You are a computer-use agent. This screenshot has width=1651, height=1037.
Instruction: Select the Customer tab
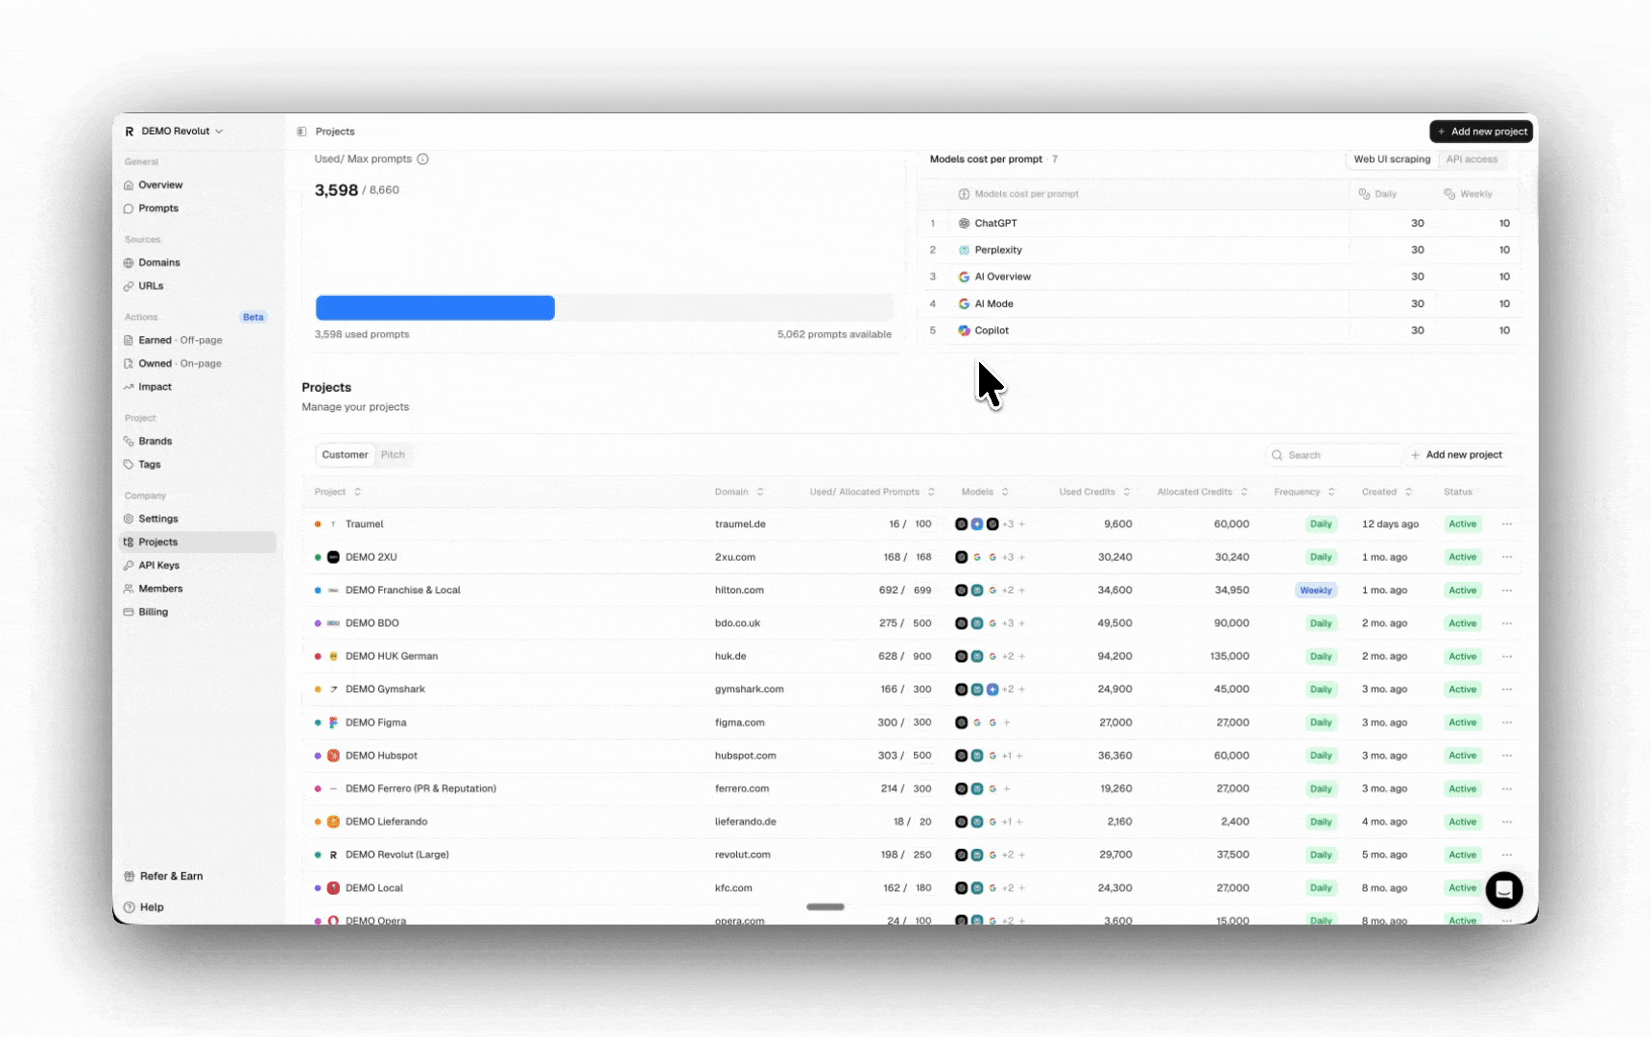[345, 455]
